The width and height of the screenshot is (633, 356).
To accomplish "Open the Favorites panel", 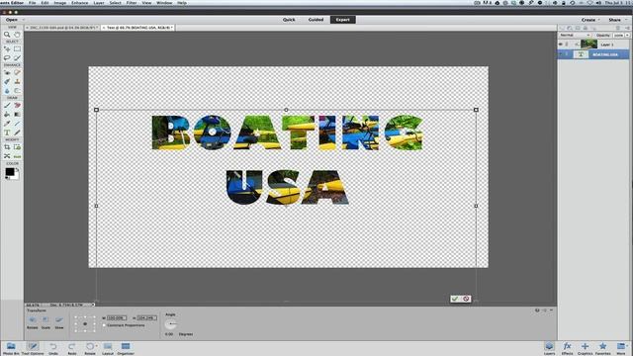I will (x=602, y=348).
